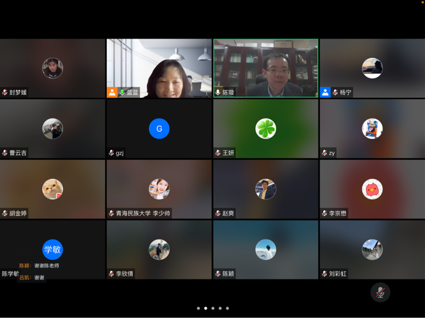Click the blue 学敏 avatar circle
The height and width of the screenshot is (318, 425).
(53, 250)
